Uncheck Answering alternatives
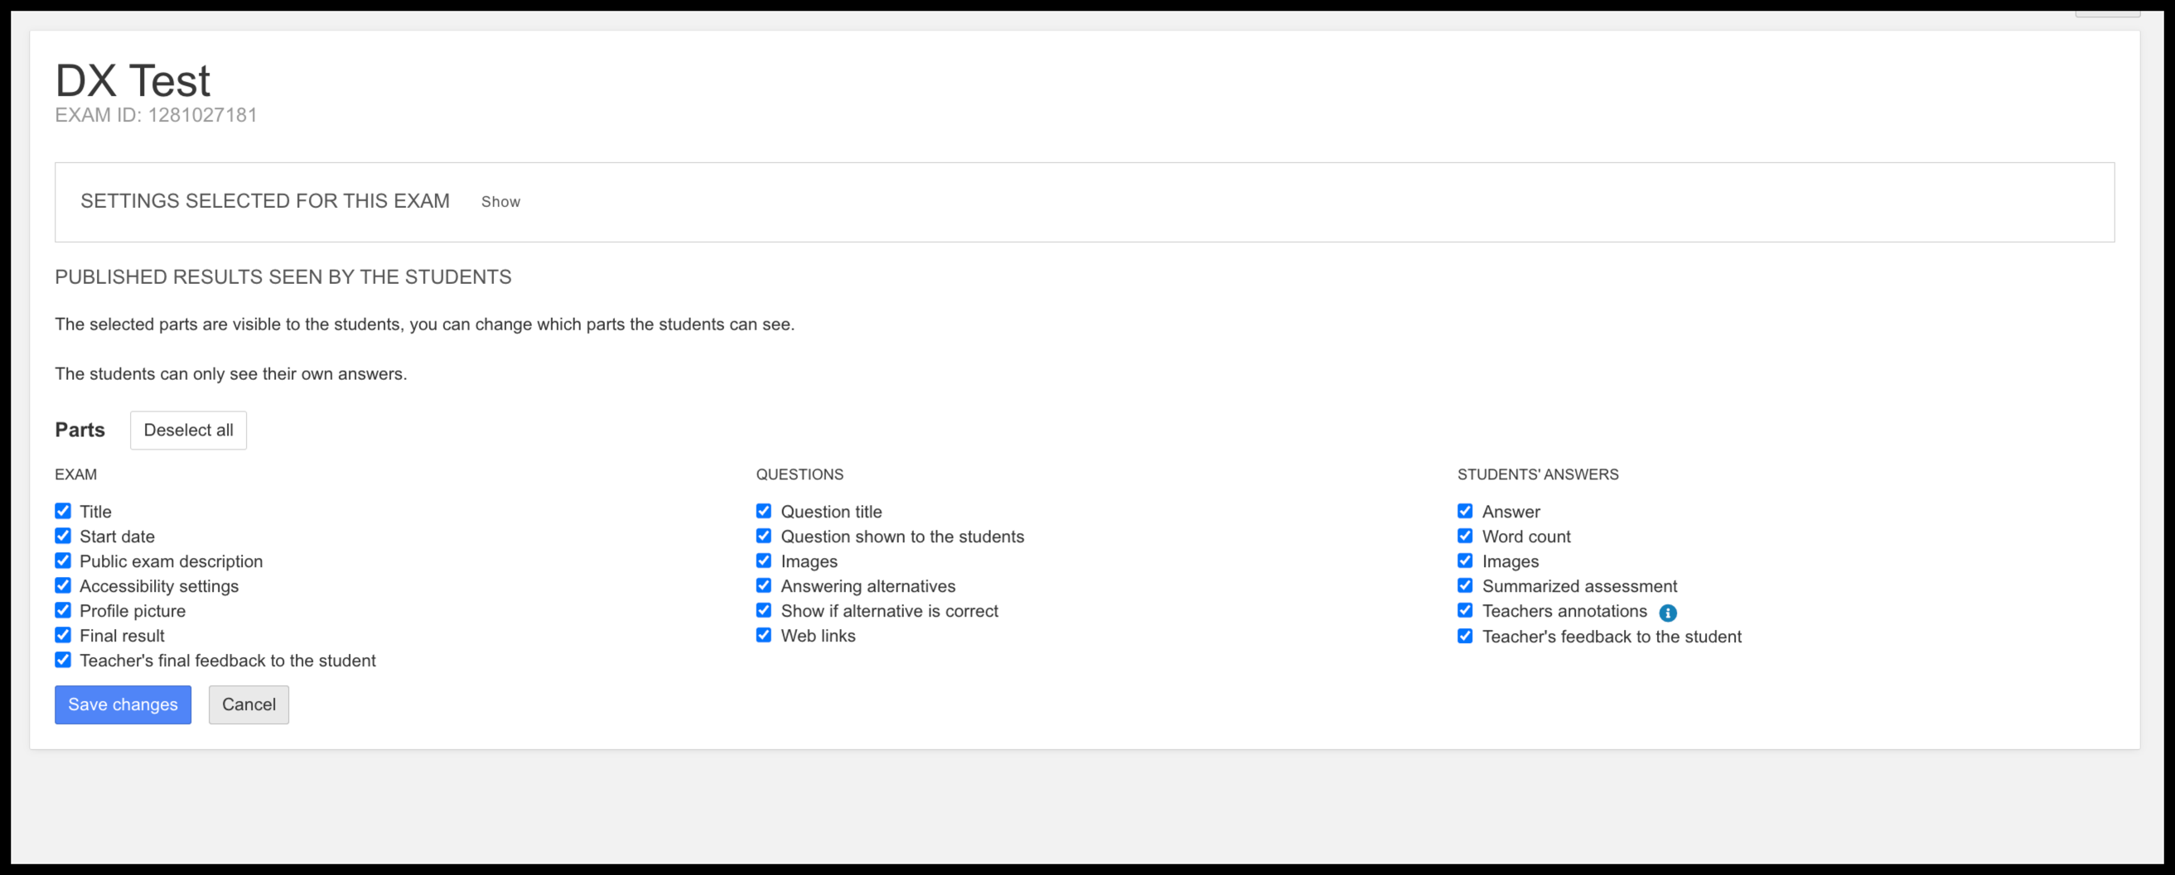The height and width of the screenshot is (875, 2175). pyautogui.click(x=764, y=584)
